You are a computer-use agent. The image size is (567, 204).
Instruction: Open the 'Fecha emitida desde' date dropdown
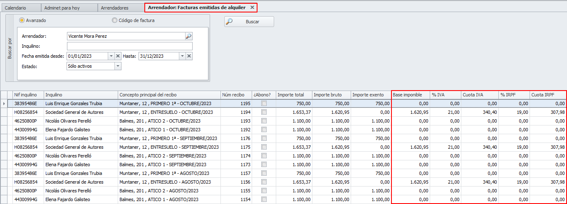(111, 56)
